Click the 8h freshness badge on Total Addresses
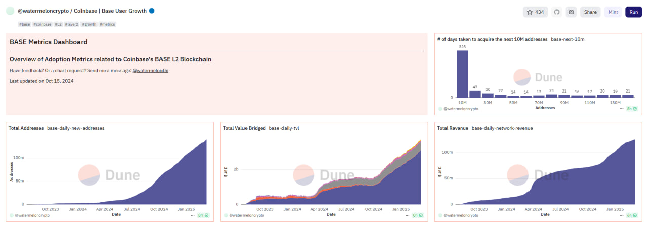Image resolution: width=648 pixels, height=227 pixels. 203,215
